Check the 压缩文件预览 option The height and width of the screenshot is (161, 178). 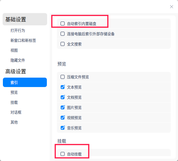63,77
